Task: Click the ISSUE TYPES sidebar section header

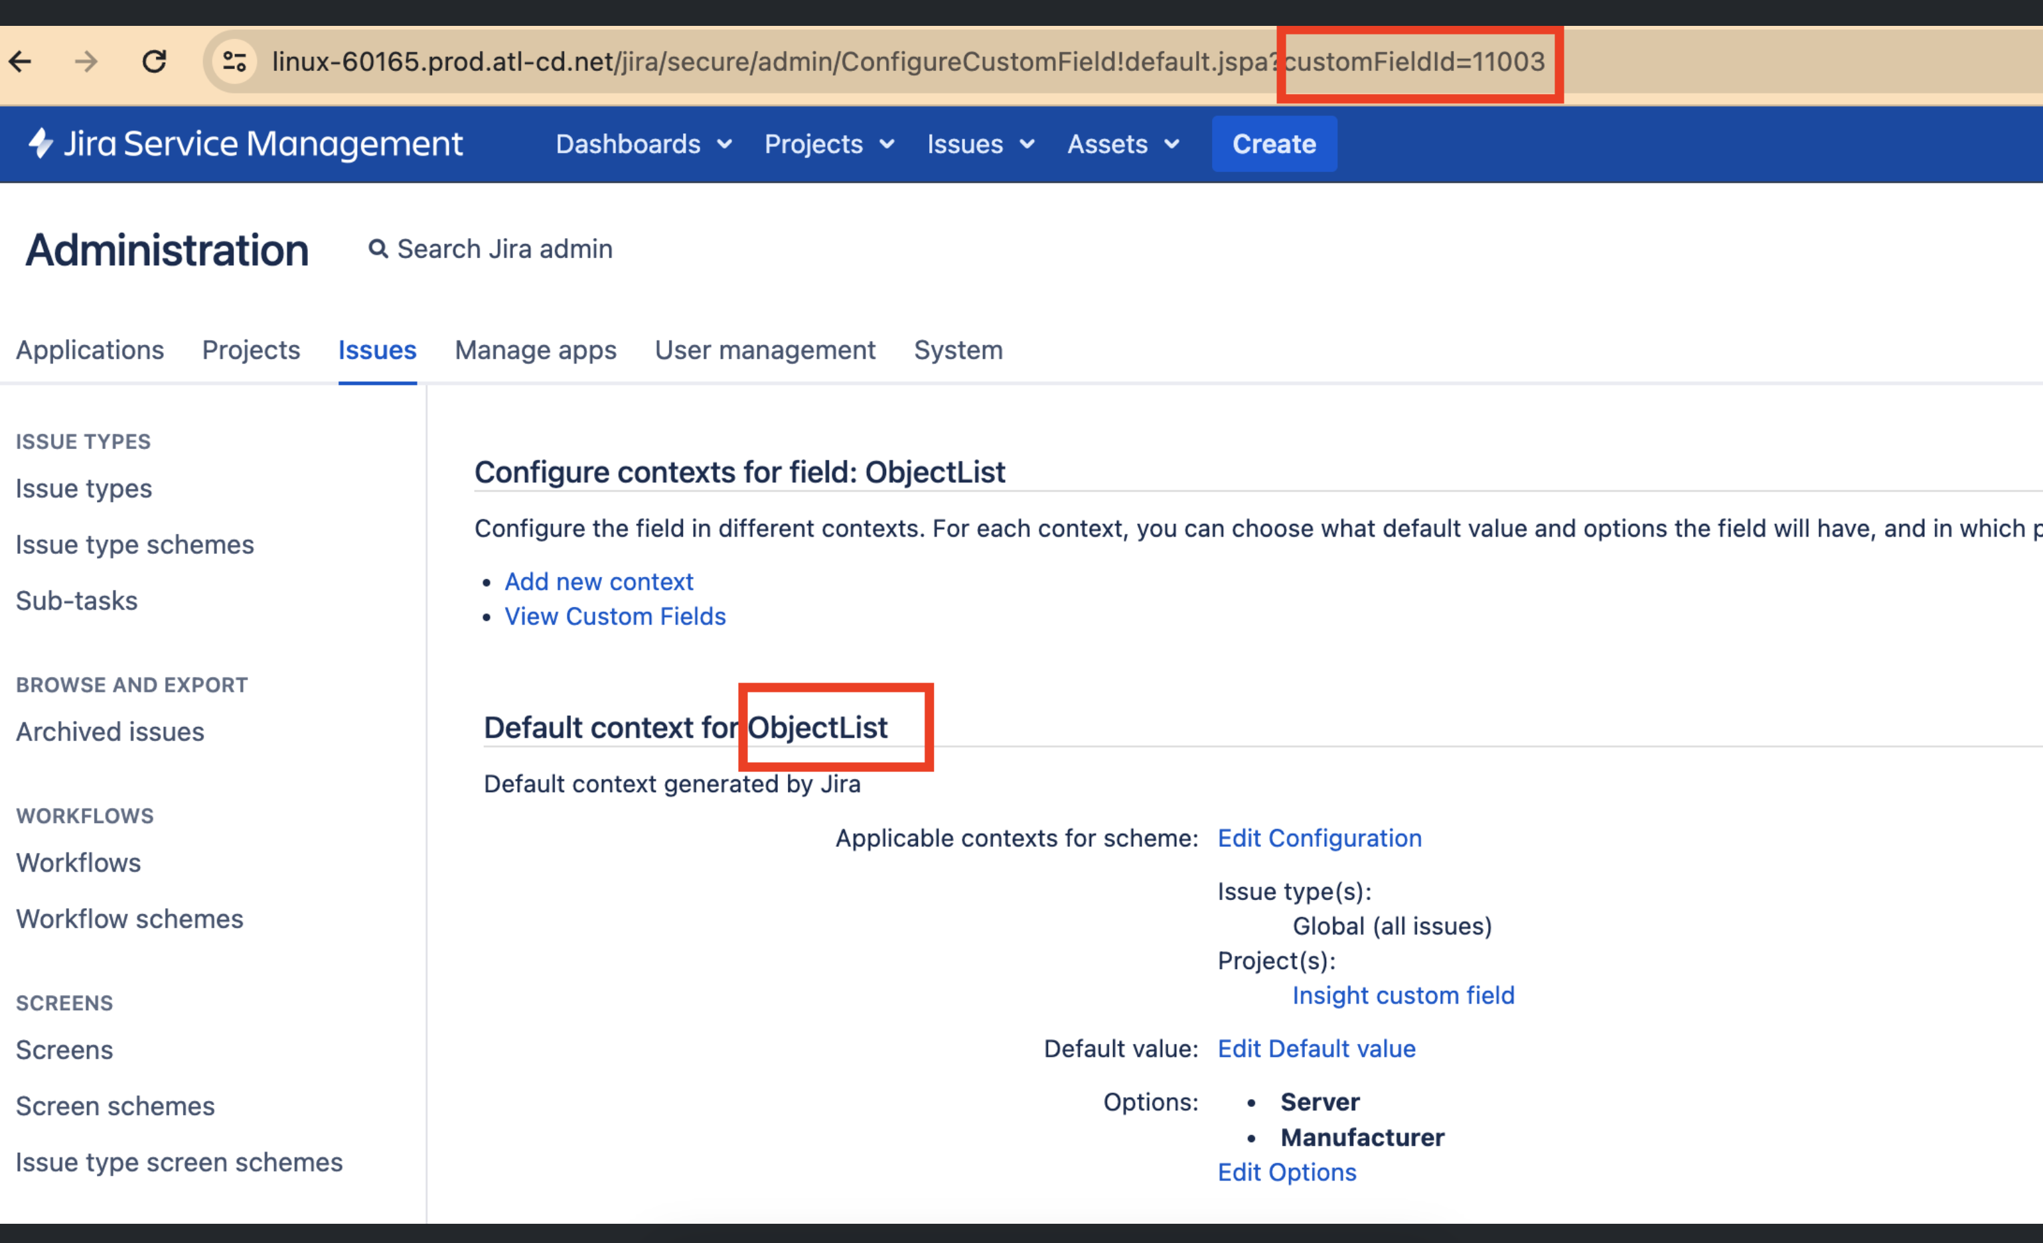Action: (83, 442)
